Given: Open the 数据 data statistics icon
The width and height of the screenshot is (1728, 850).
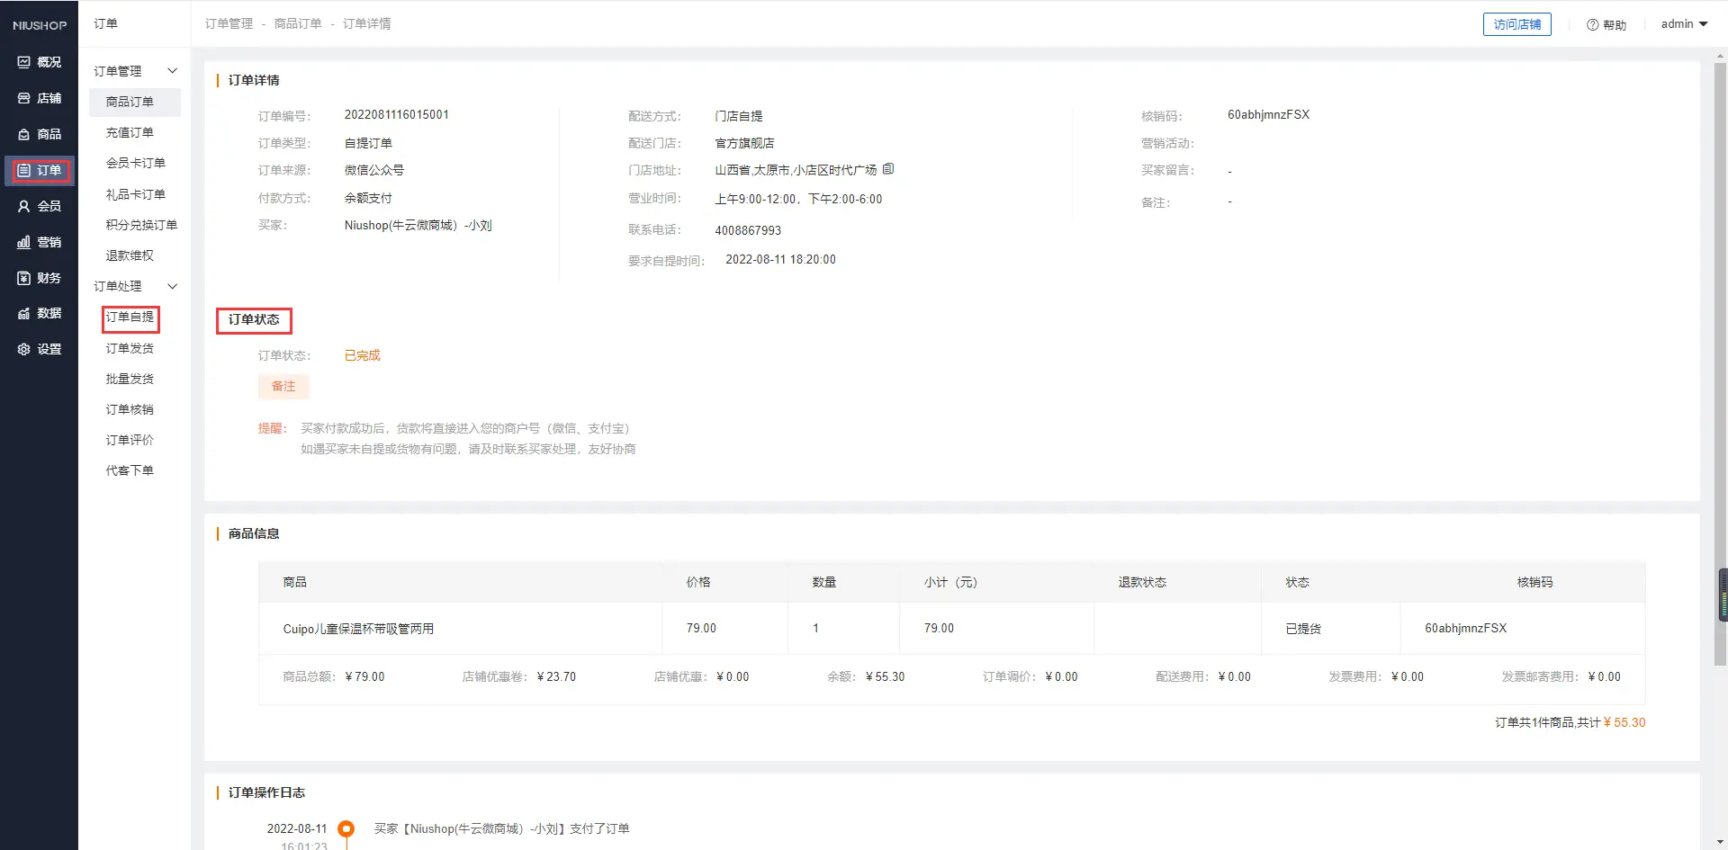Looking at the screenshot, I should pyautogui.click(x=24, y=313).
